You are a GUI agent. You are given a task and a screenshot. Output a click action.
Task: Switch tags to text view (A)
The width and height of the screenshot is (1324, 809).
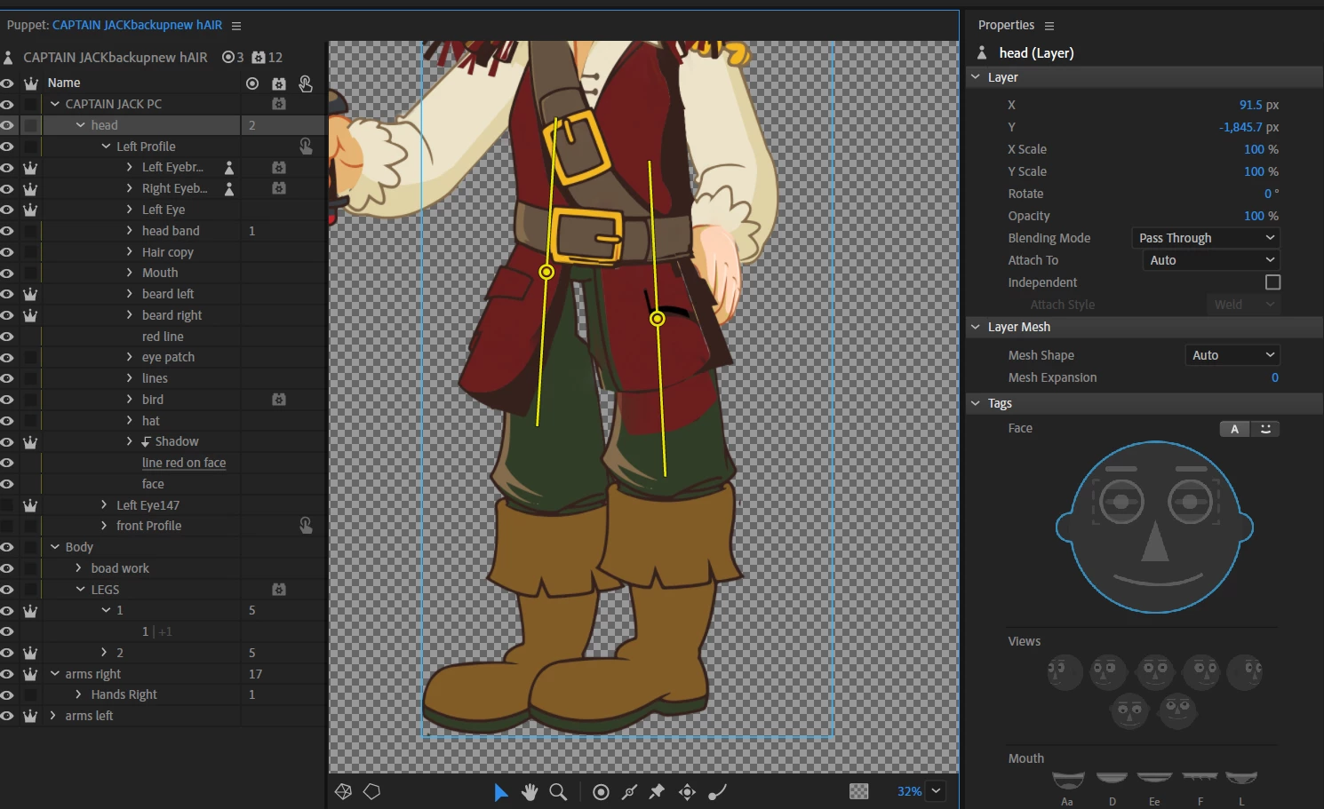pos(1234,429)
